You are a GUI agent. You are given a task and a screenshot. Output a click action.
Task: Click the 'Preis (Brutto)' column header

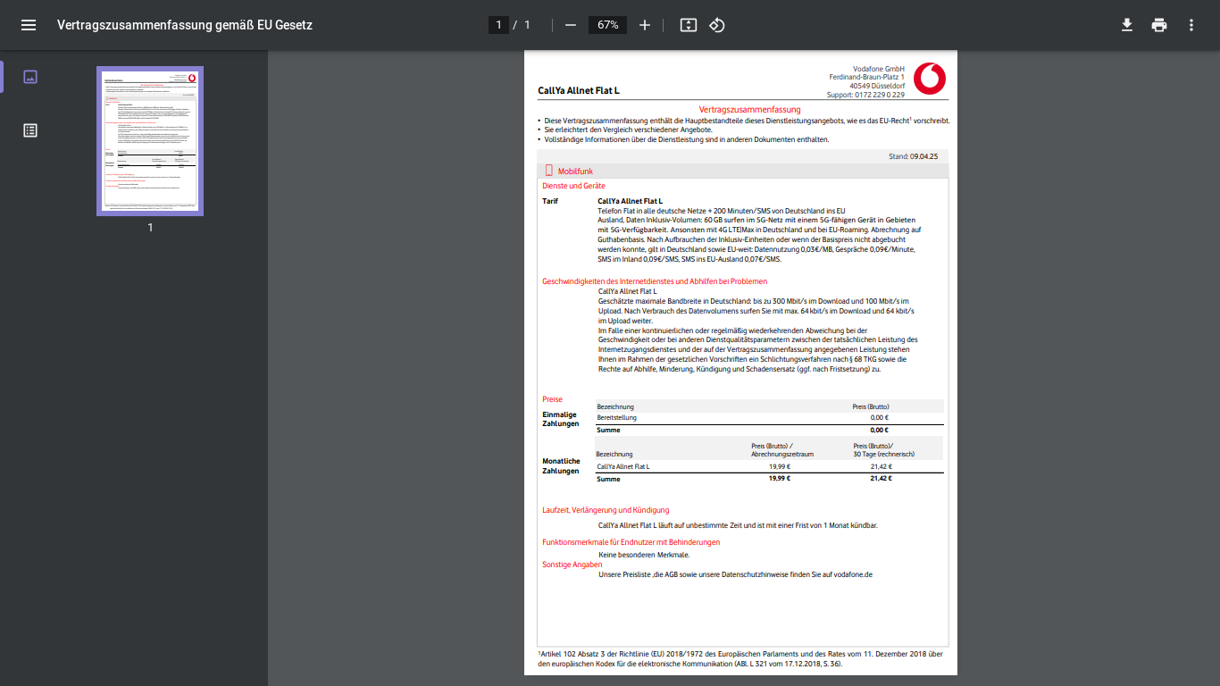pos(871,406)
